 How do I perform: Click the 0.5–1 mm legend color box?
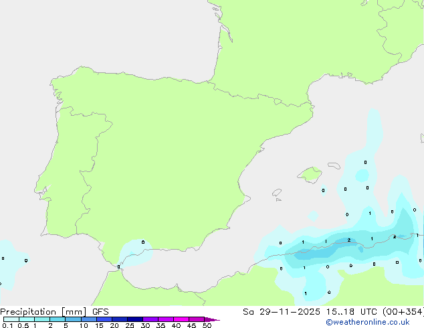pyautogui.click(x=27, y=319)
